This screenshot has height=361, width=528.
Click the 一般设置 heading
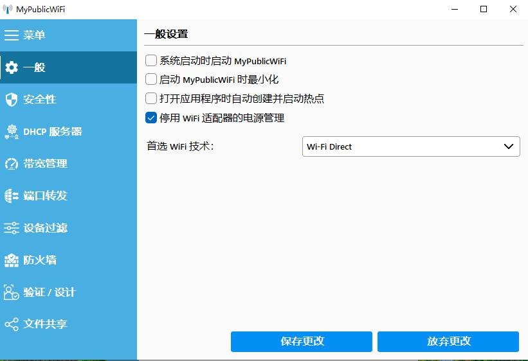point(166,34)
